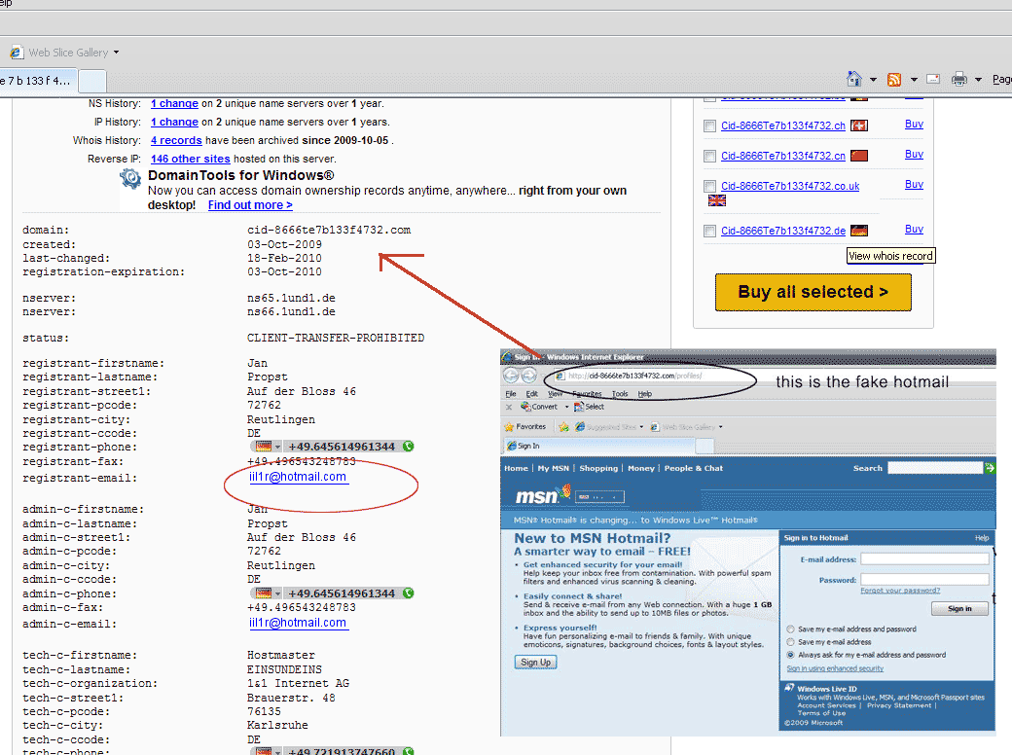Click the Home icon in the command bar
The image size is (1012, 755).
click(x=854, y=79)
